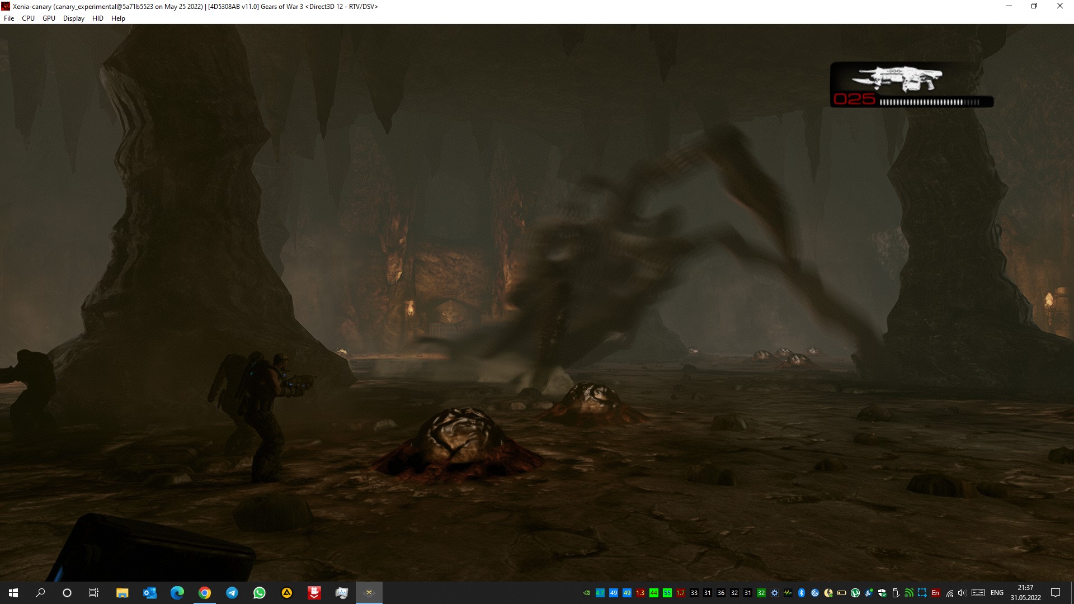Viewport: 1074px width, 604px height.
Task: Open WhatsApp from the taskbar
Action: [x=259, y=593]
